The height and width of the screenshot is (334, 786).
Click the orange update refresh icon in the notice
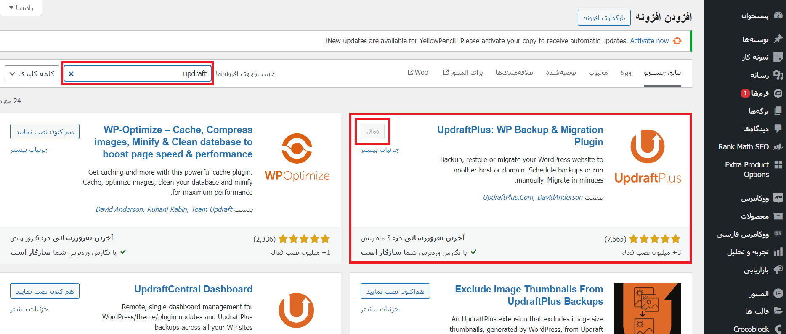[x=677, y=41]
